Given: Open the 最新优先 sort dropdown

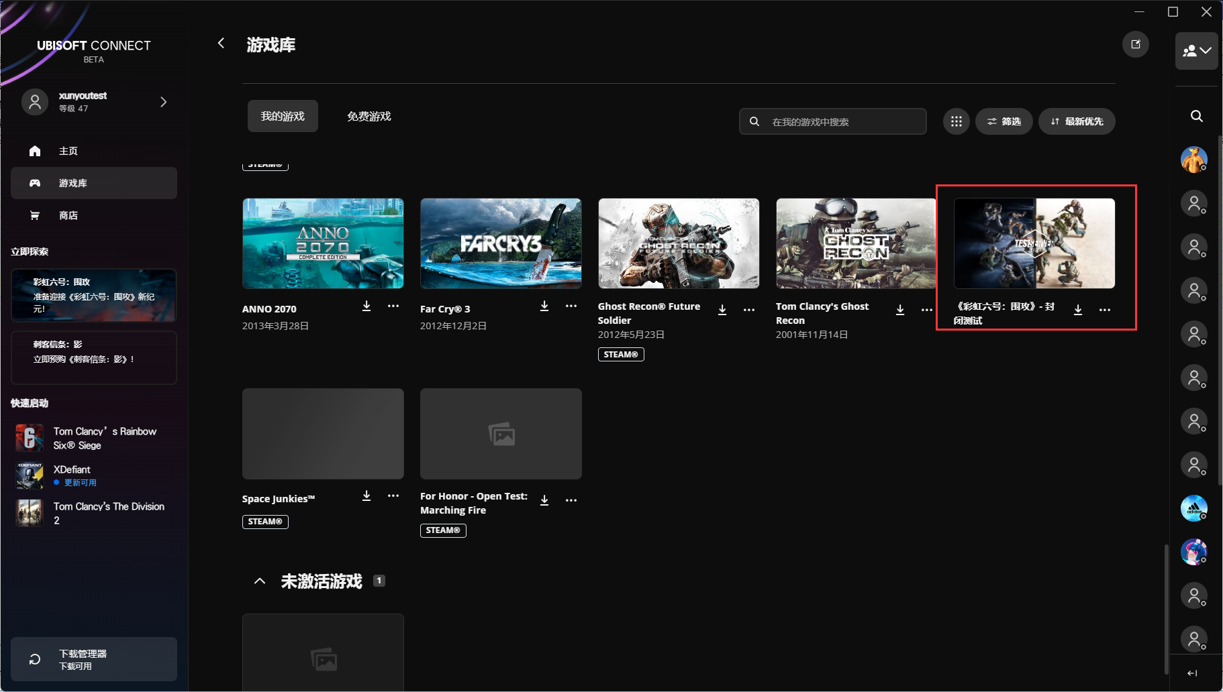Looking at the screenshot, I should point(1077,121).
